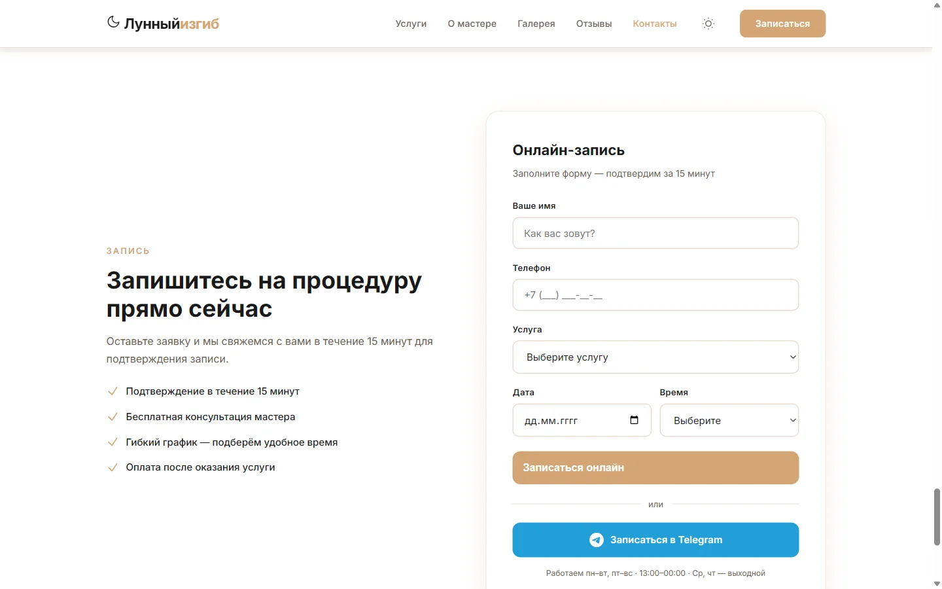
Task: Click the checkmark near 'Гибкий график'
Action: pos(113,442)
